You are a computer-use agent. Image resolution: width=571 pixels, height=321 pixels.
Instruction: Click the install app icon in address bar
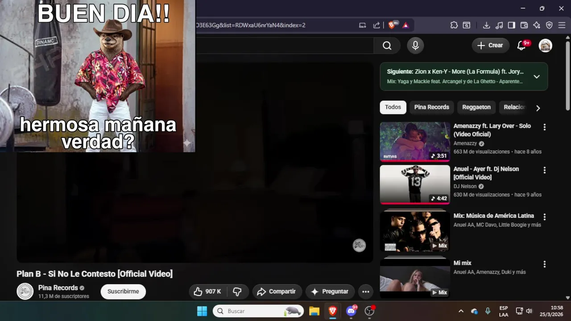coord(363,25)
